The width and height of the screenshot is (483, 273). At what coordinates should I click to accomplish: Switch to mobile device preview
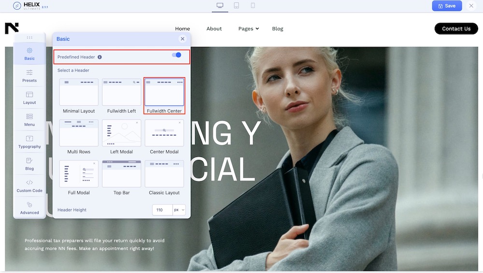[253, 6]
